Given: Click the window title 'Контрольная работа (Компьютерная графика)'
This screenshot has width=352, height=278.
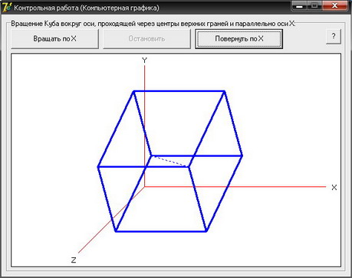Looking at the screenshot, I should point(87,8).
